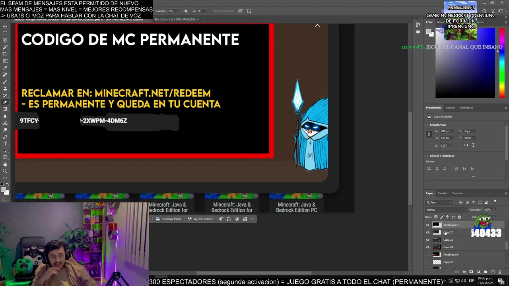Add a new adjustment layer
Image resolution: width=509 pixels, height=286 pixels.
pos(478,272)
